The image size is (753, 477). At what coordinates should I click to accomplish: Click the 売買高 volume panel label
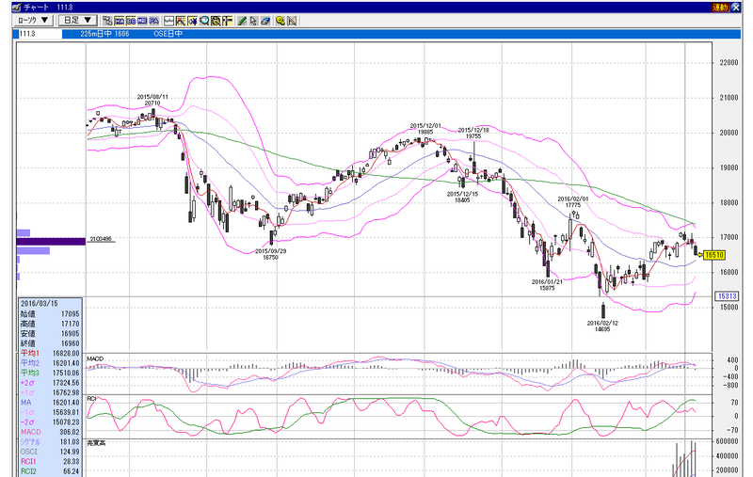[96, 443]
